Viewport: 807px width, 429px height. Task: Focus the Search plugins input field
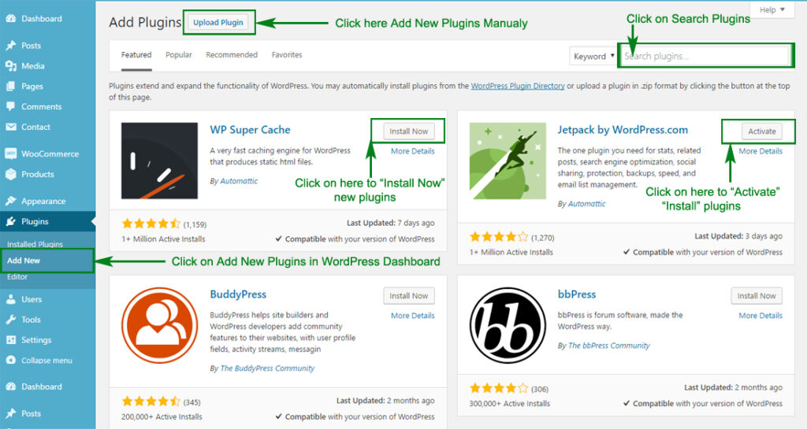705,57
